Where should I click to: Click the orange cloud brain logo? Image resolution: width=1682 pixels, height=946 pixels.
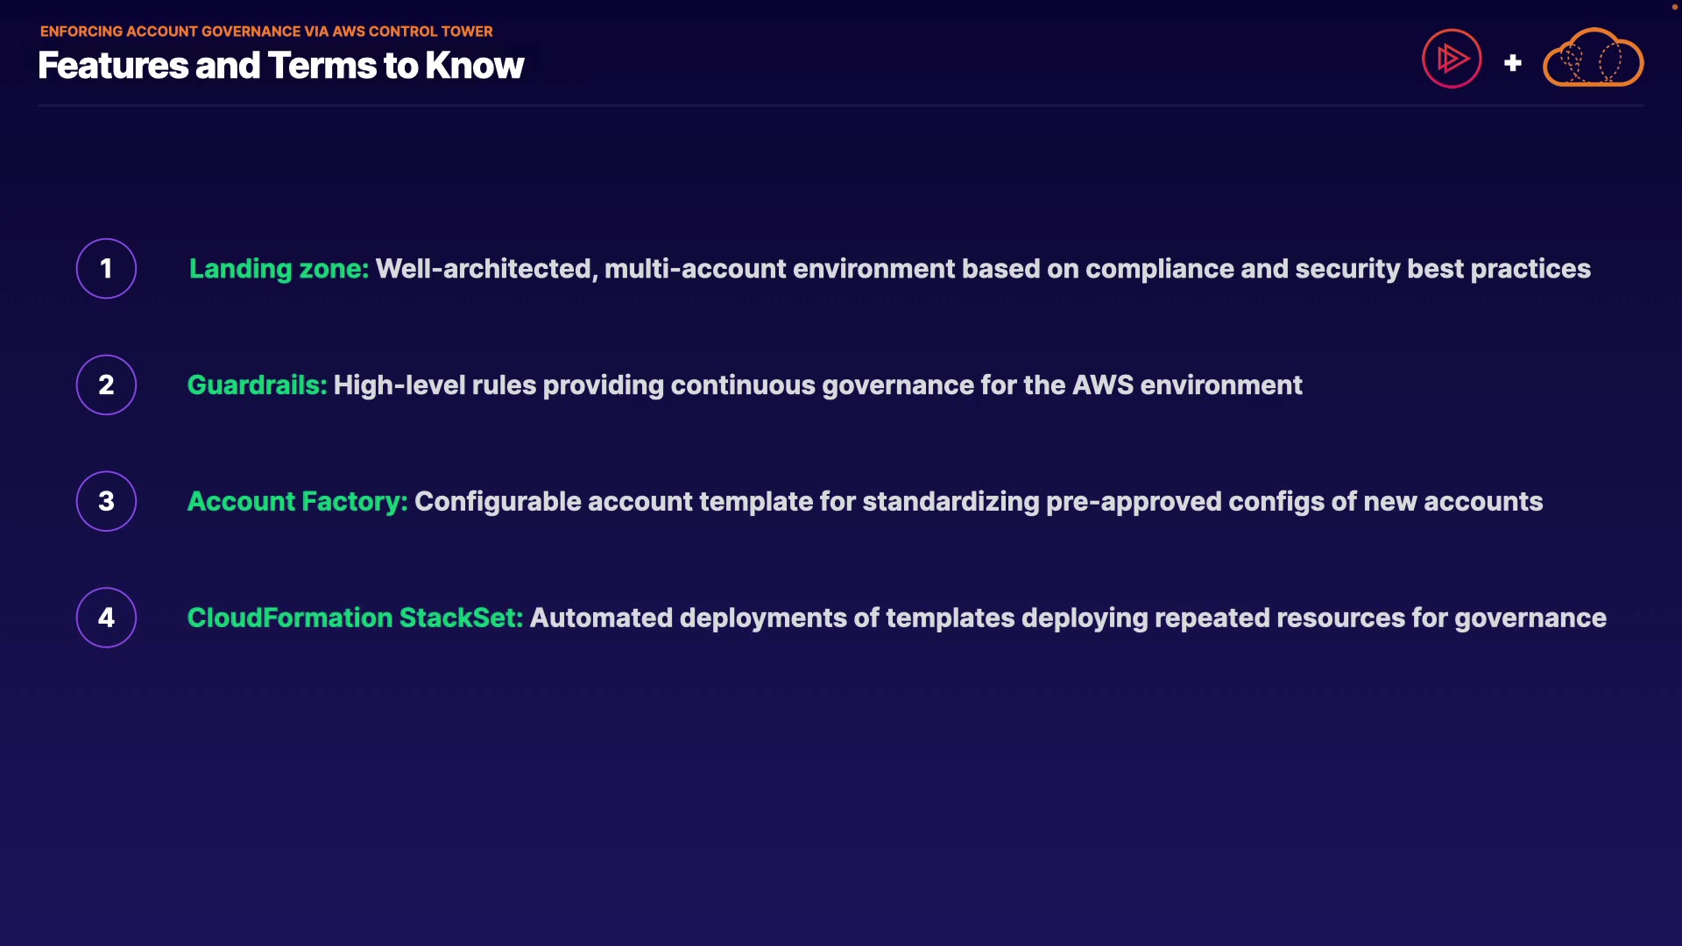coord(1593,59)
